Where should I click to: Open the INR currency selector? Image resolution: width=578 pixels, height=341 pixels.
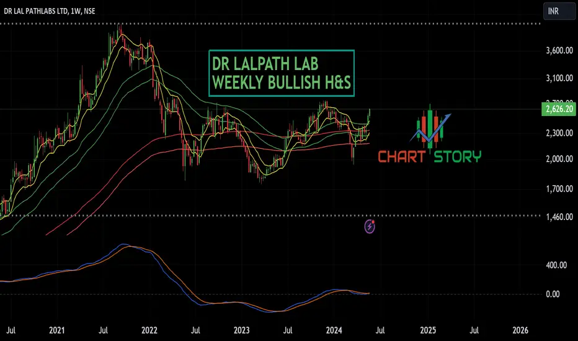[559, 11]
